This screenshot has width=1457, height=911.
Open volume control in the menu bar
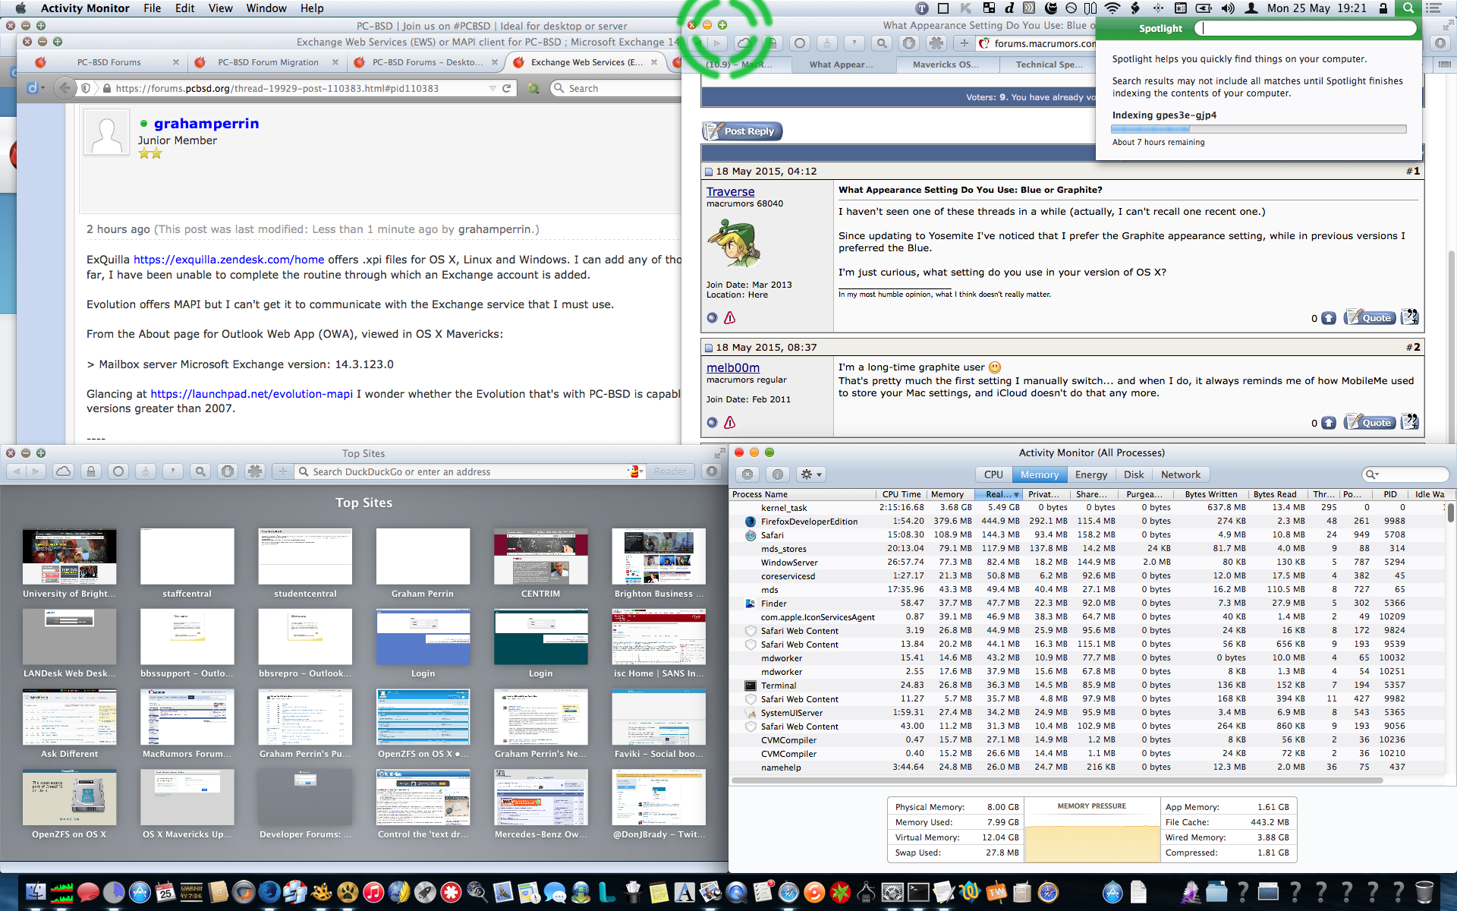click(1228, 8)
